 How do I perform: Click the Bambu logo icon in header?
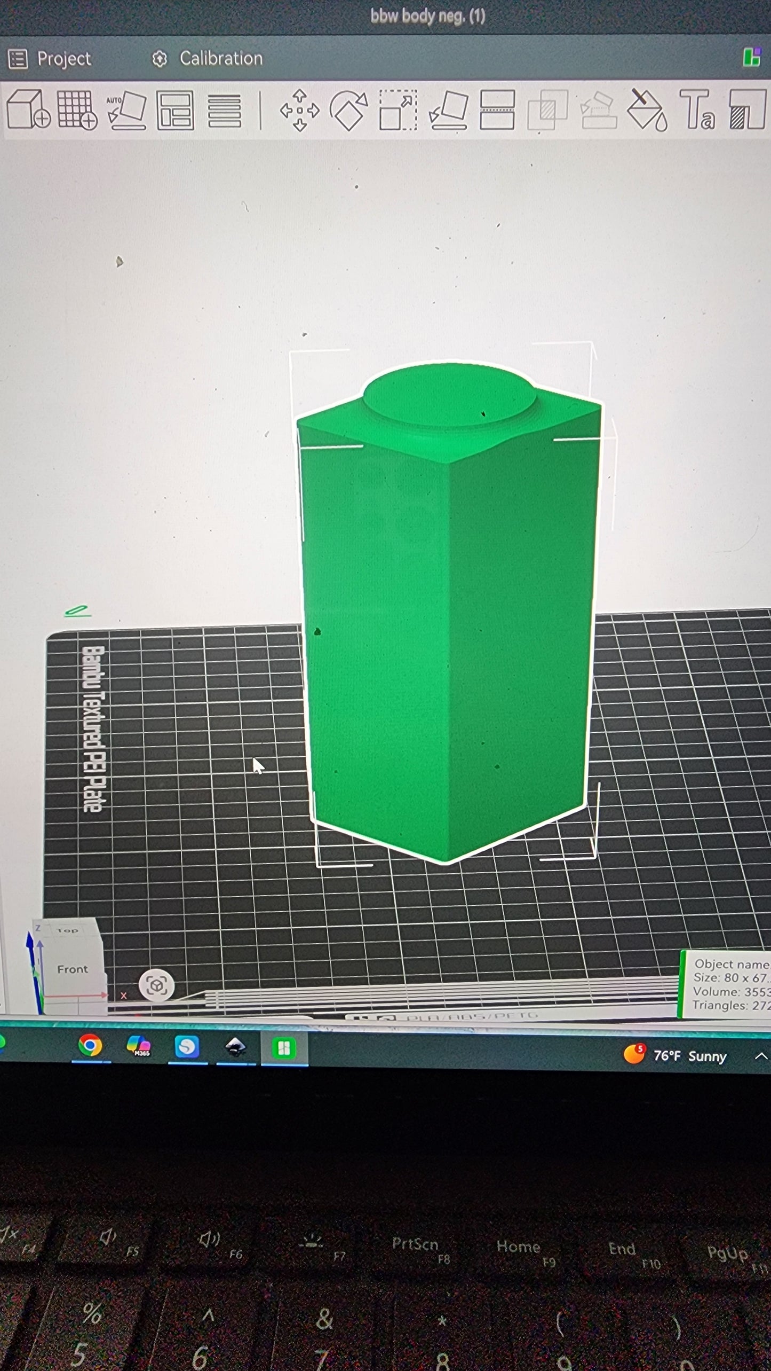pos(752,57)
